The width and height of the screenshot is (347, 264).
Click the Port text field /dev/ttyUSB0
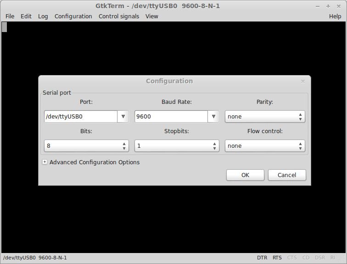tap(81, 117)
